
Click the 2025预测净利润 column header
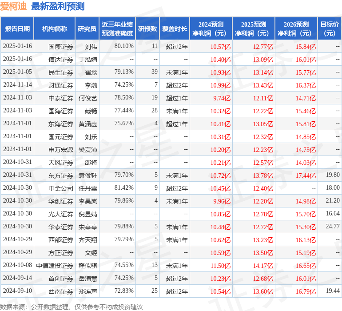tap(254, 28)
